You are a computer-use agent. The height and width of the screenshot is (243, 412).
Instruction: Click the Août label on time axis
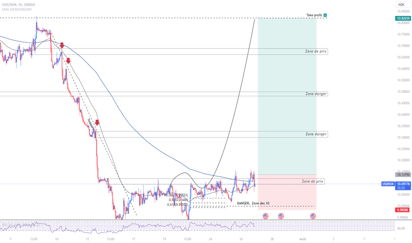coord(303,239)
